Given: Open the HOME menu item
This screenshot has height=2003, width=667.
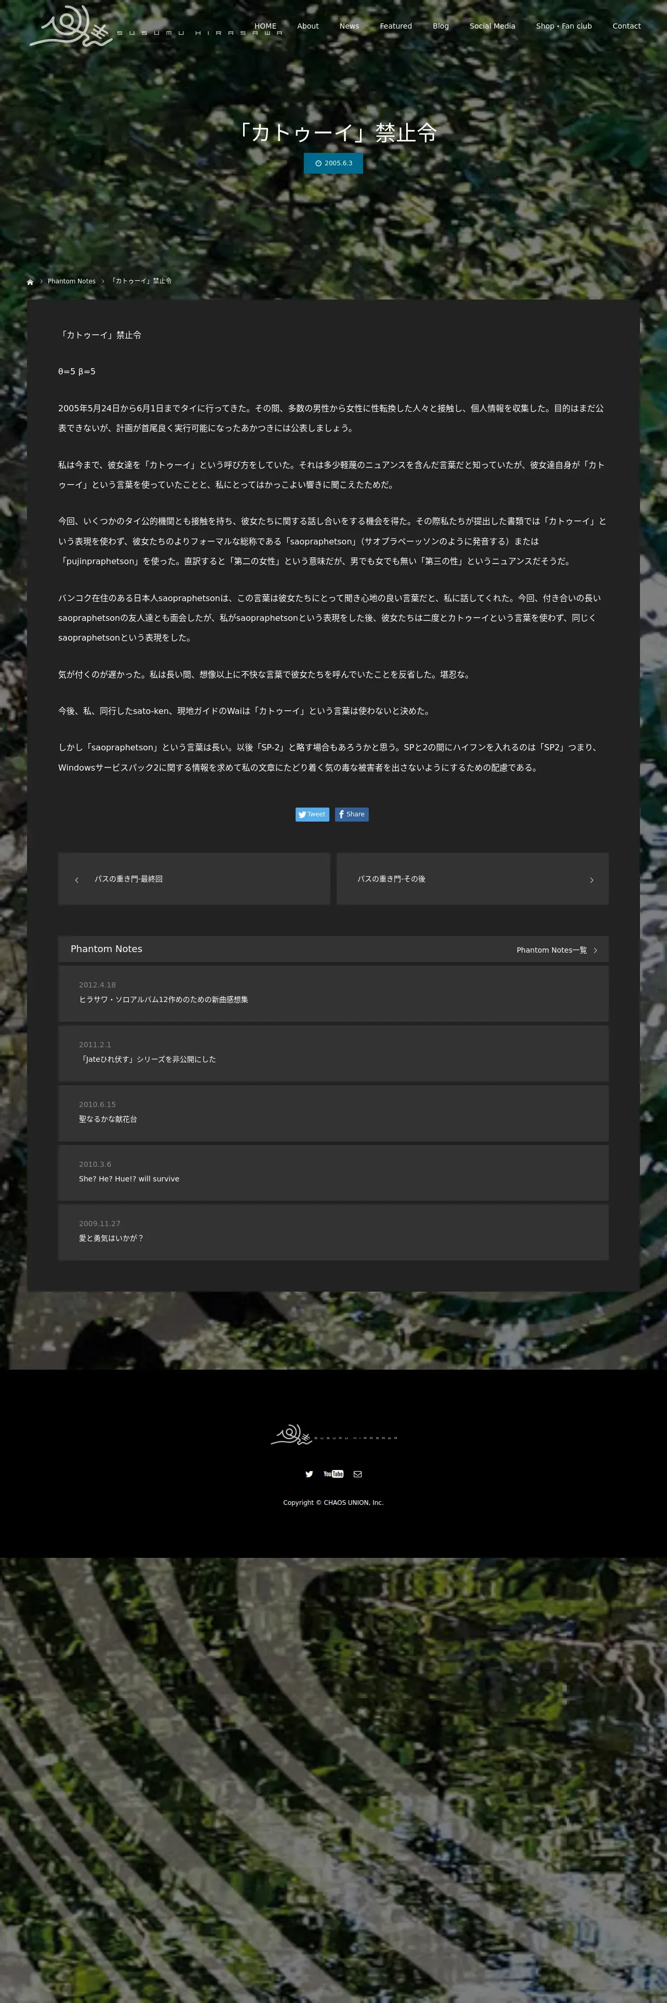Looking at the screenshot, I should (x=265, y=27).
